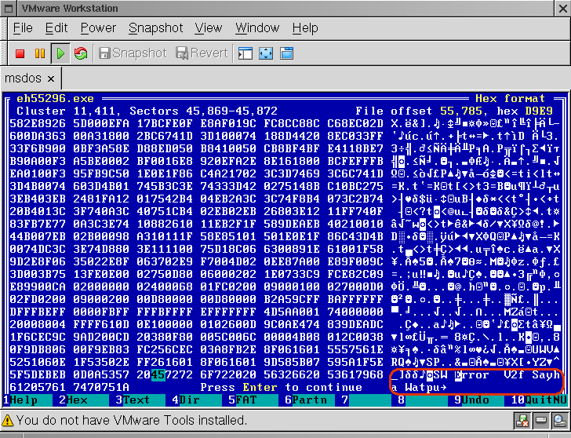571x438 pixels.
Task: Click the 'Press Enter to continue' prompt
Action: (281, 387)
